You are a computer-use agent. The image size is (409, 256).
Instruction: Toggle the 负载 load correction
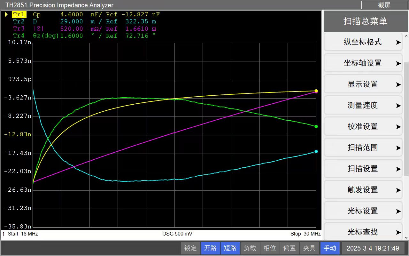pyautogui.click(x=250, y=248)
